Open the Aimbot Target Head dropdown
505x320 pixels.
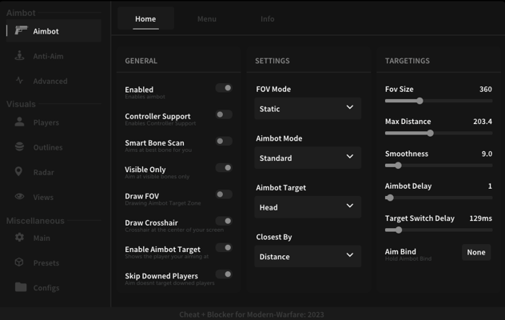(308, 206)
